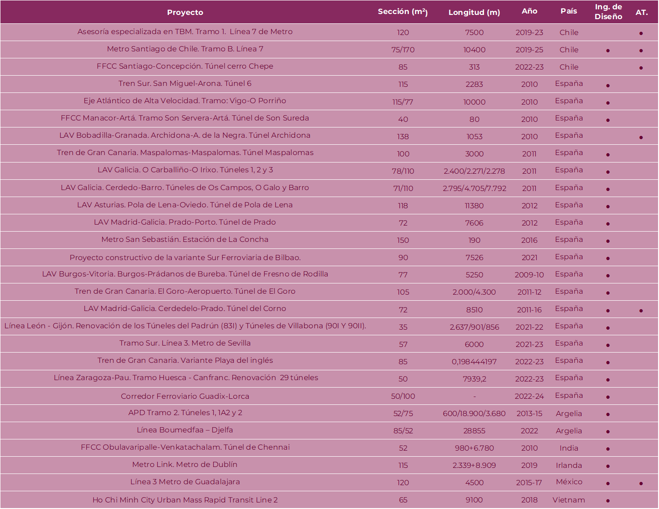659x509 pixels.
Task: Select 'Tren de Gran Canaria' Túnel Maspalomas project
Action: (185, 153)
